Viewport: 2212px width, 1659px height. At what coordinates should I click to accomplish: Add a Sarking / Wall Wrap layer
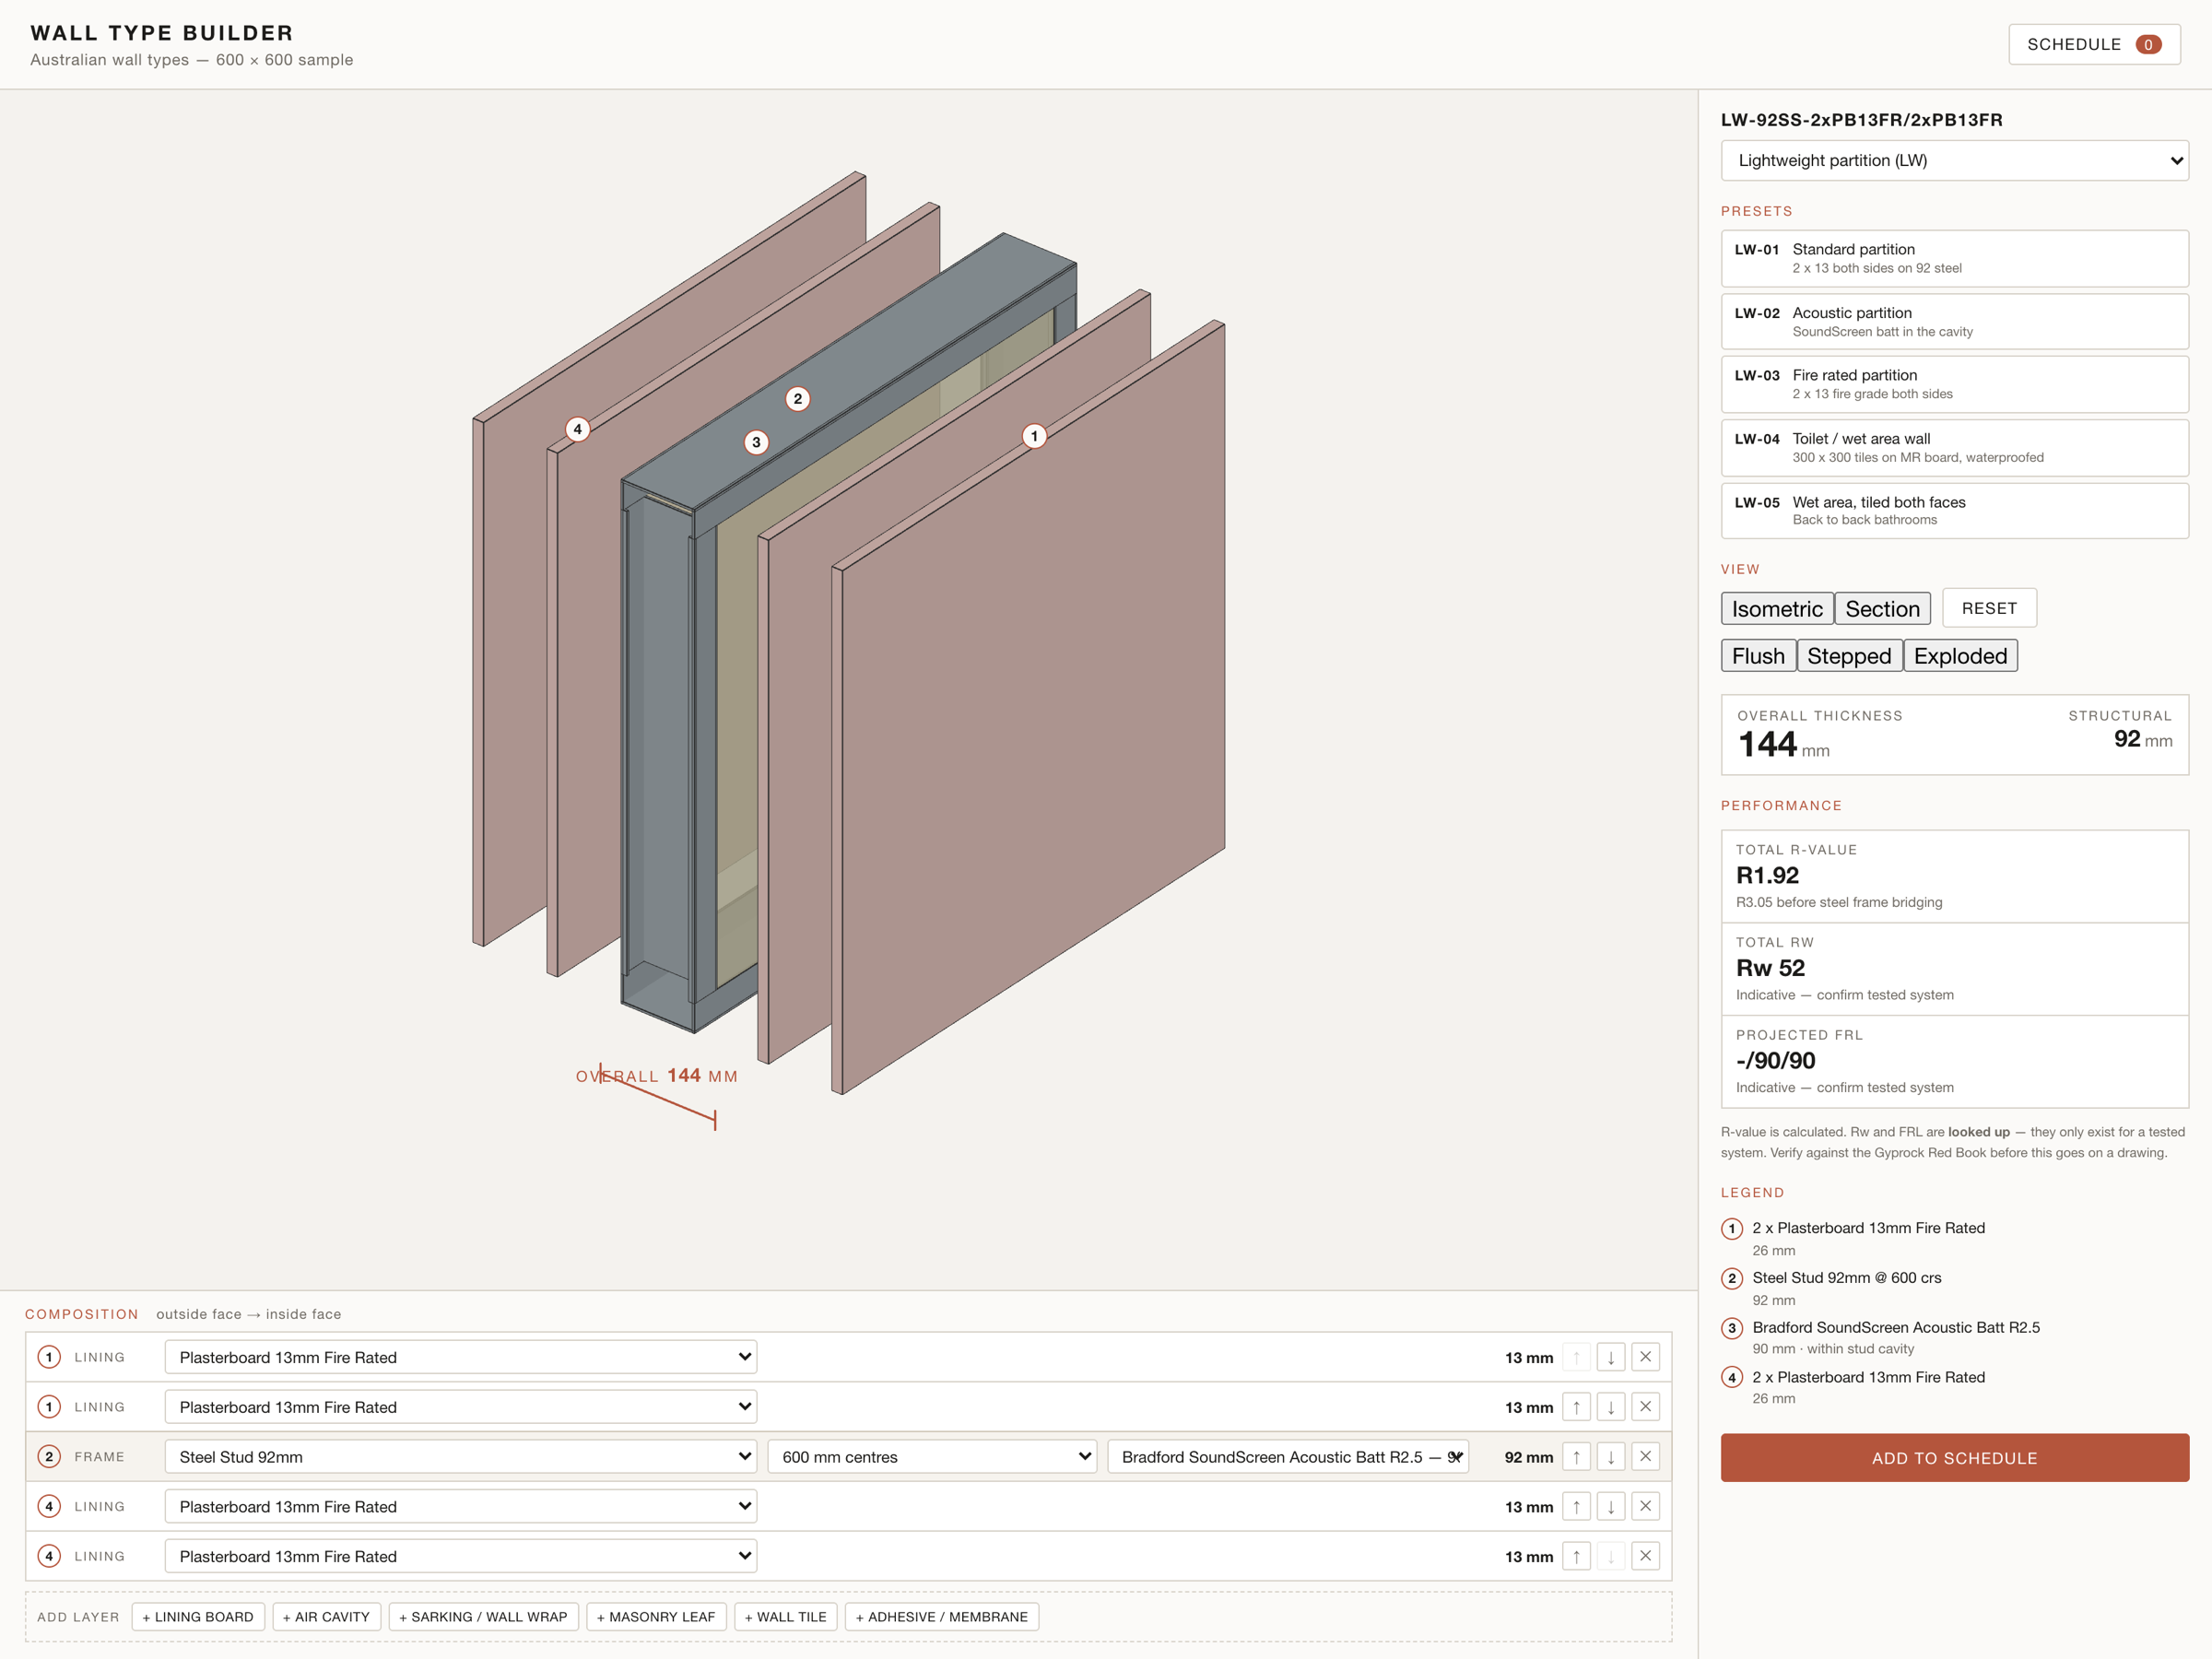tap(483, 1617)
